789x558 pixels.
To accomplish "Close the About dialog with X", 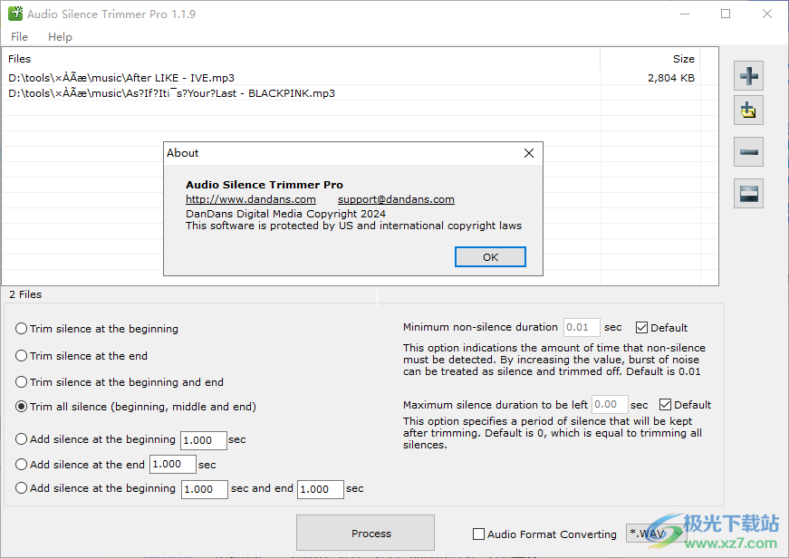I will [x=529, y=153].
